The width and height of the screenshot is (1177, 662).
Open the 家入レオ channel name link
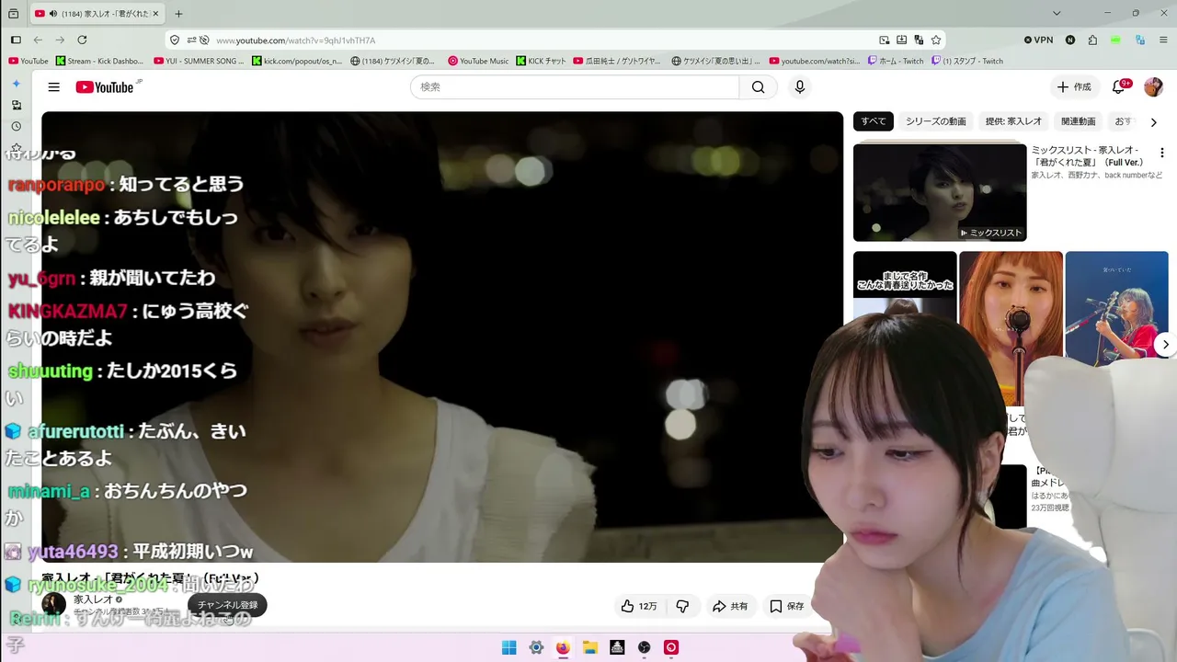click(94, 599)
